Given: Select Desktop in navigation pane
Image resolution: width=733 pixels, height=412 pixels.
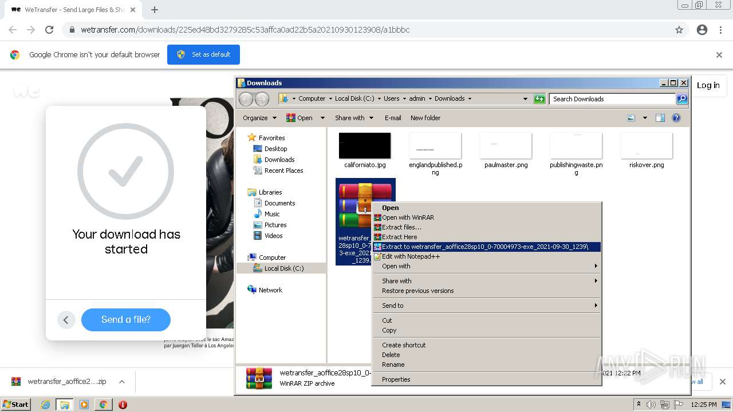Looking at the screenshot, I should pos(275,149).
